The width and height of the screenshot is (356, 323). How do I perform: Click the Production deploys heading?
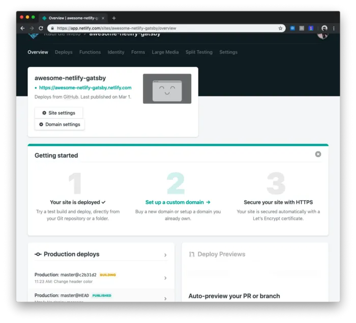click(x=71, y=254)
